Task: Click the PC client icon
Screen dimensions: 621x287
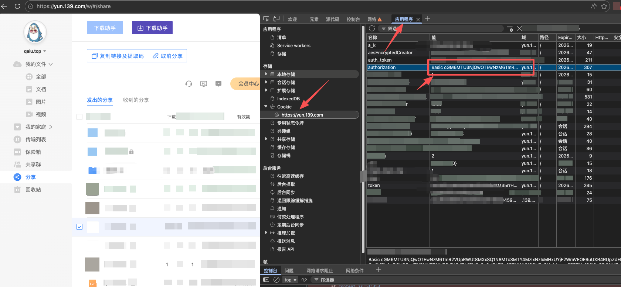Action: tap(204, 84)
